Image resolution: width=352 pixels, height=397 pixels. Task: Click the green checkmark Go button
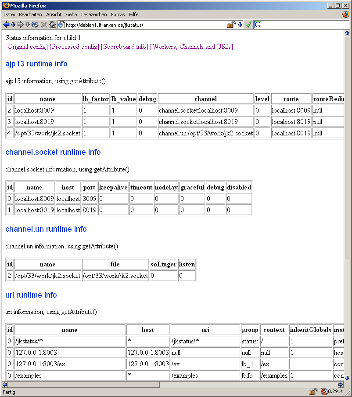(x=248, y=25)
